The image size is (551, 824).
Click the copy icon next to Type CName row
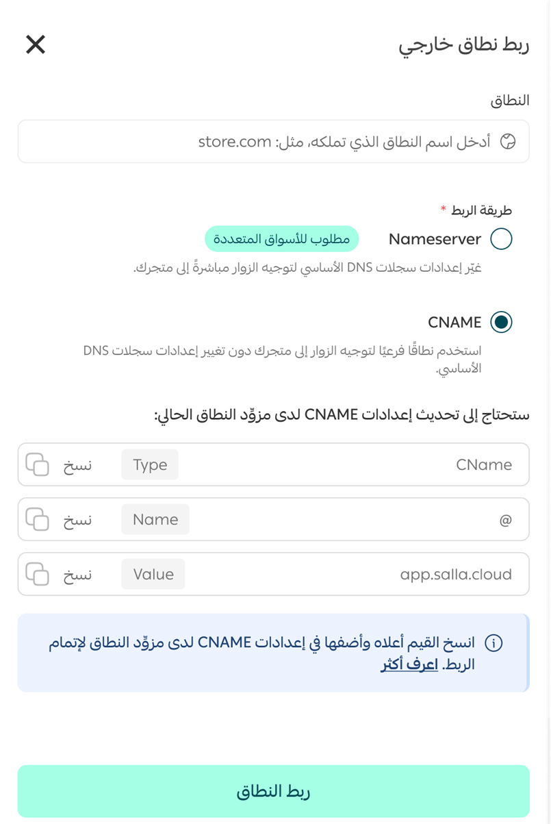[38, 464]
